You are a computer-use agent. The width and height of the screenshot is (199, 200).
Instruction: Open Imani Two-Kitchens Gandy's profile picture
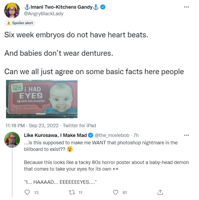click(x=12, y=11)
